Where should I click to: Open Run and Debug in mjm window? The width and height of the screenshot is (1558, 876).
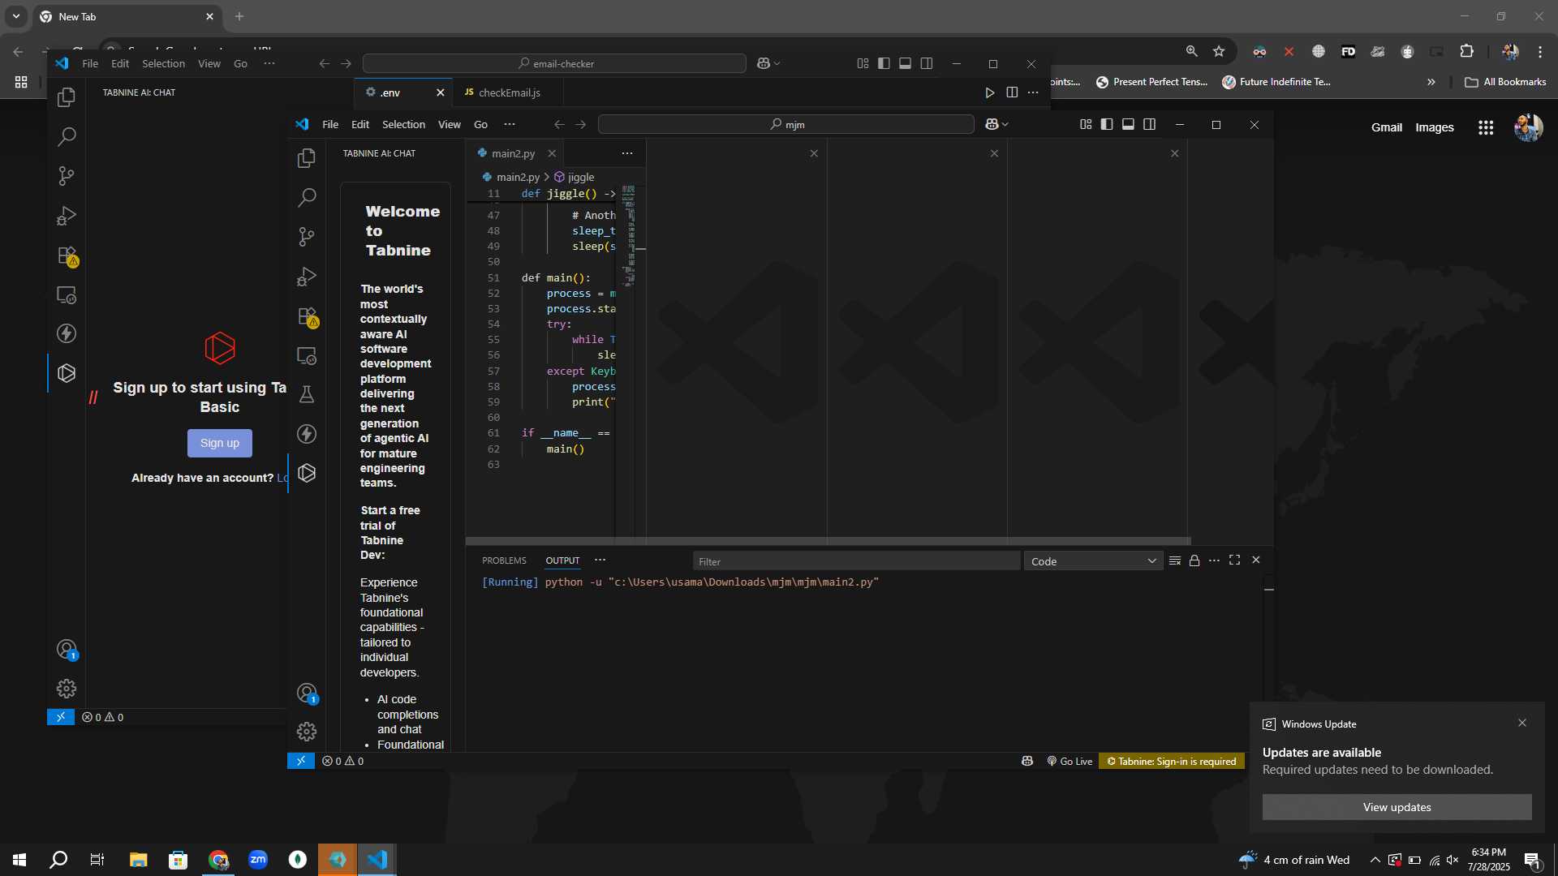point(307,277)
